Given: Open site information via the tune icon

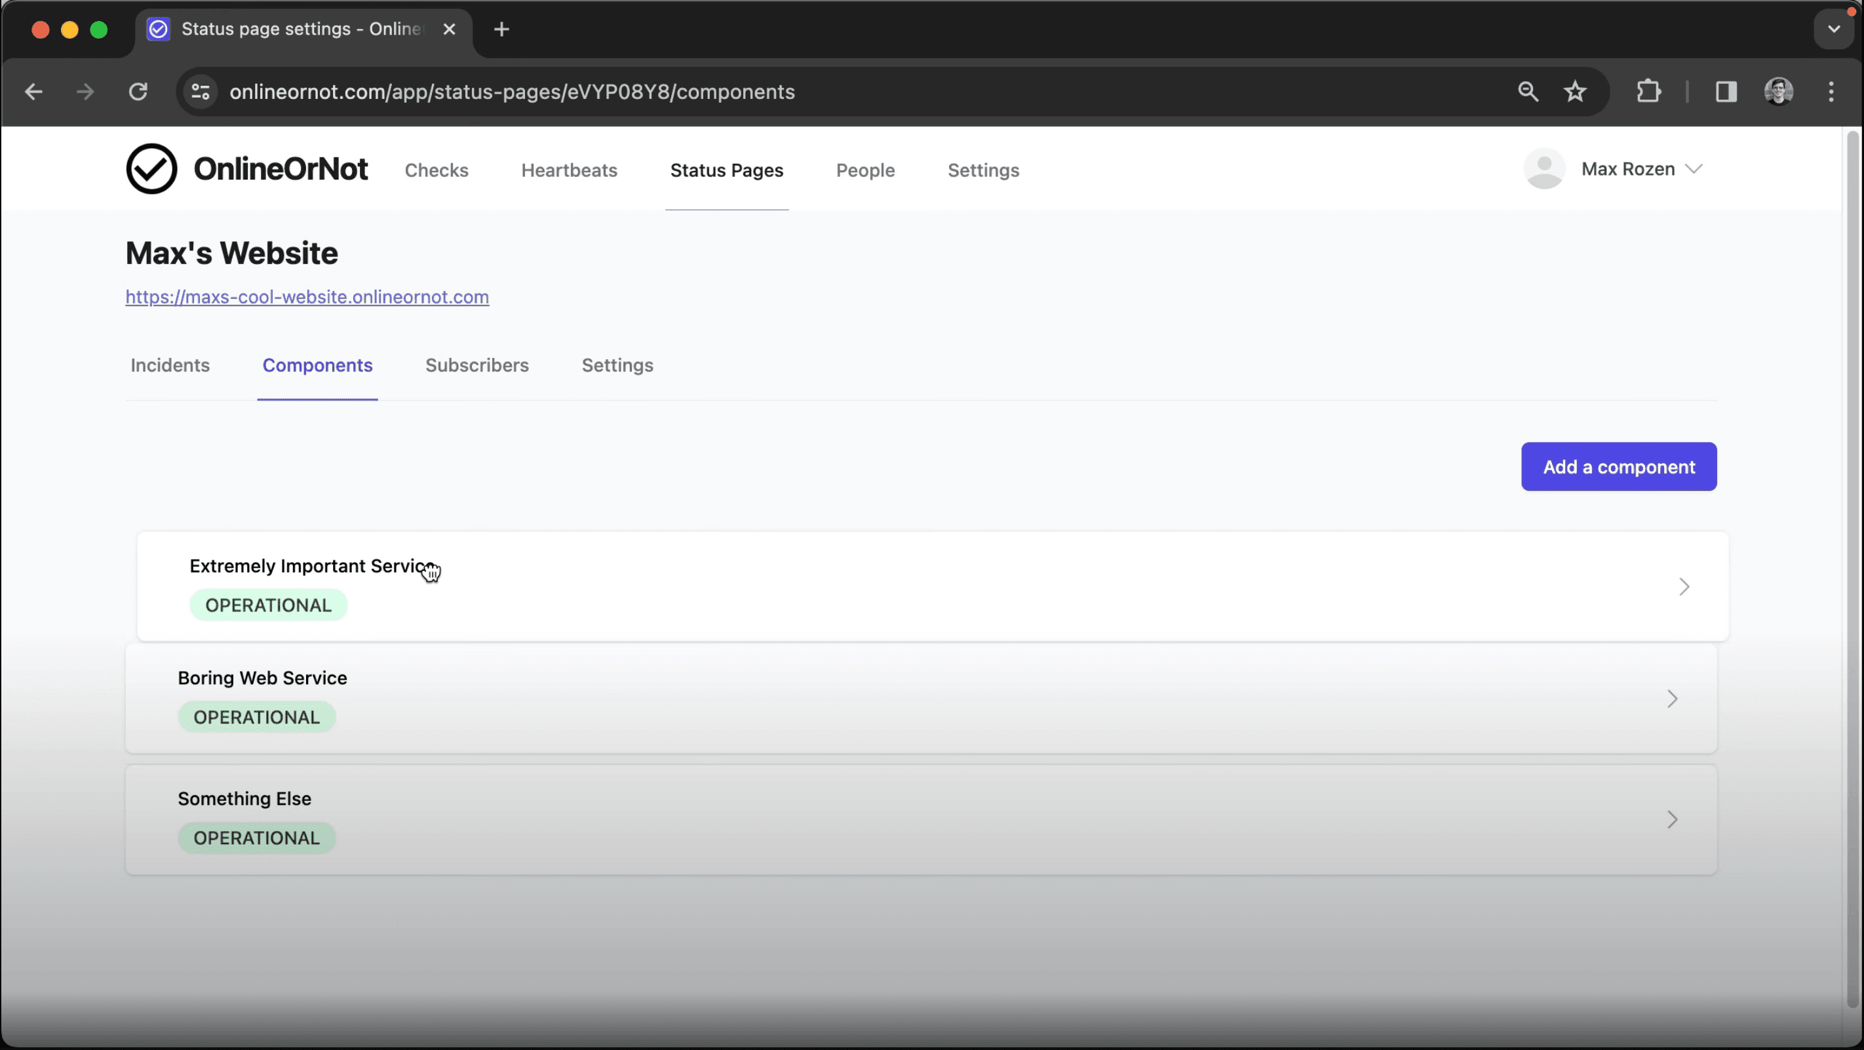Looking at the screenshot, I should tap(199, 91).
